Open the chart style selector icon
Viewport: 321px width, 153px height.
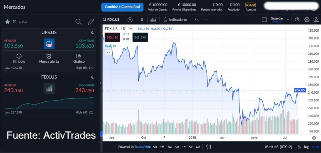point(153,19)
